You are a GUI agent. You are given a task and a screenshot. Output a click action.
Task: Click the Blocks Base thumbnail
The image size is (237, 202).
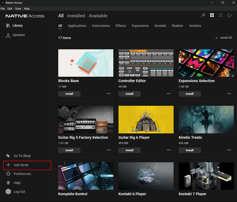[x=86, y=63]
